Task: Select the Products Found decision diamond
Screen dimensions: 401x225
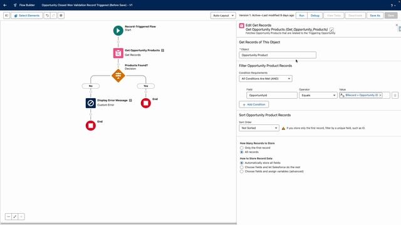Action: point(118,76)
